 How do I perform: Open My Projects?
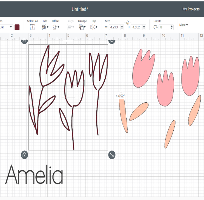pos(191,9)
